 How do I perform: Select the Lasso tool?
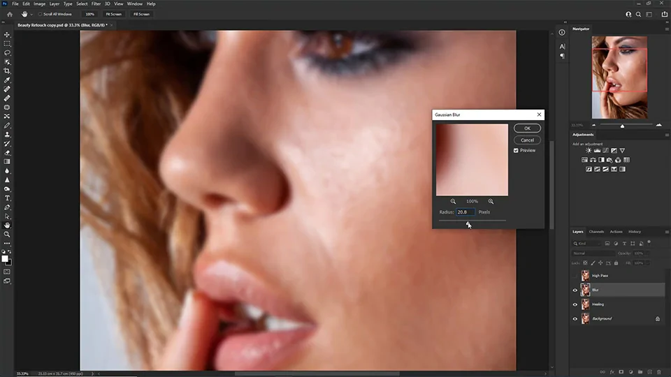click(7, 53)
